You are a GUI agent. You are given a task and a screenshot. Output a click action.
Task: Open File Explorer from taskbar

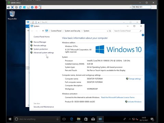[79, 119]
